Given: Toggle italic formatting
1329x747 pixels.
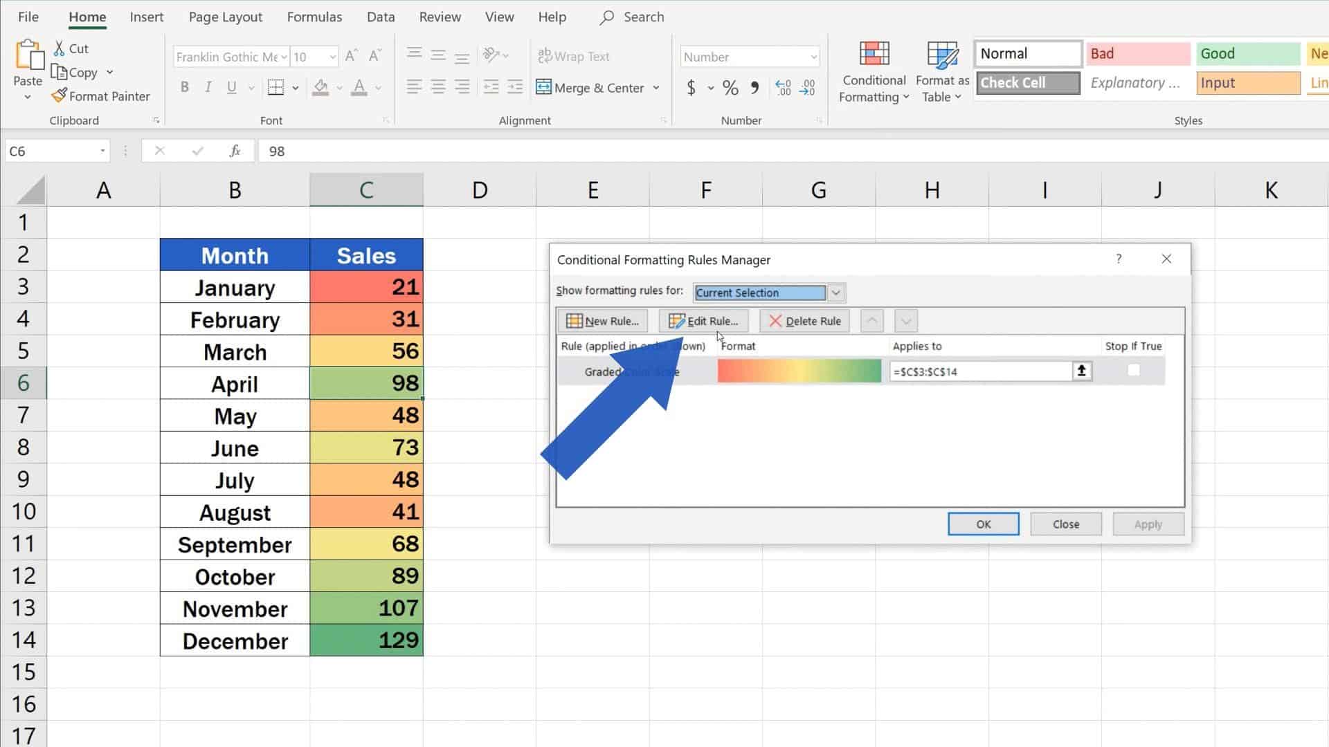Looking at the screenshot, I should (208, 87).
